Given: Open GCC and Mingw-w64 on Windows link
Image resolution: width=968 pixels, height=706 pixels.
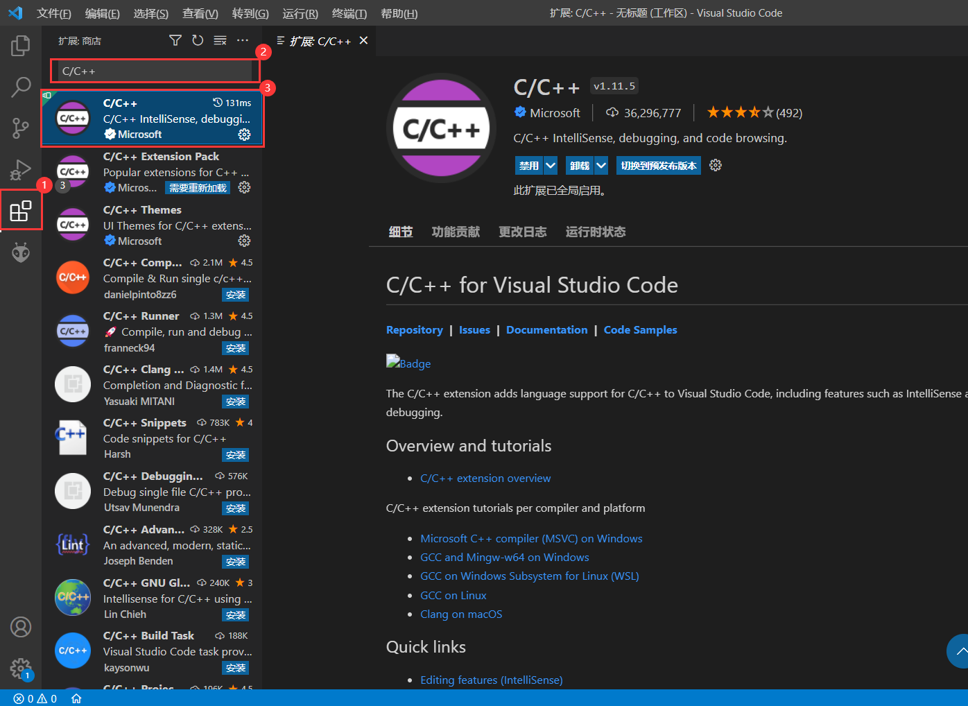Looking at the screenshot, I should 505,558.
